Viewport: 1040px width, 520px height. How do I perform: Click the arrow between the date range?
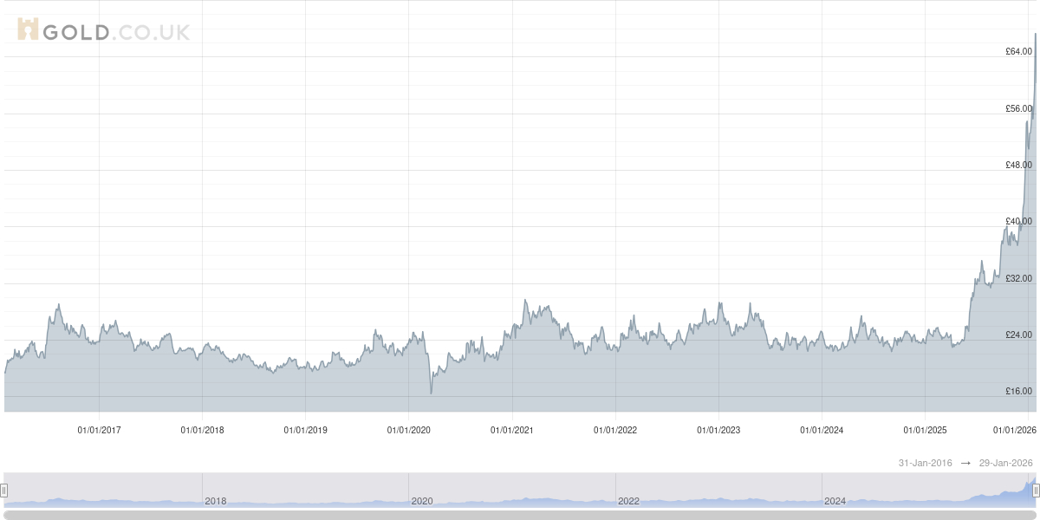(965, 464)
